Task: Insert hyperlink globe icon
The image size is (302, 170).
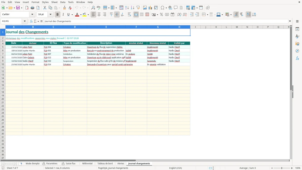Action: [170, 8]
